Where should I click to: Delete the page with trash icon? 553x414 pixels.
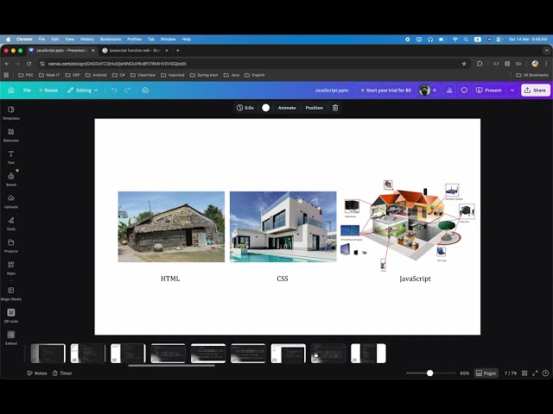coord(335,108)
